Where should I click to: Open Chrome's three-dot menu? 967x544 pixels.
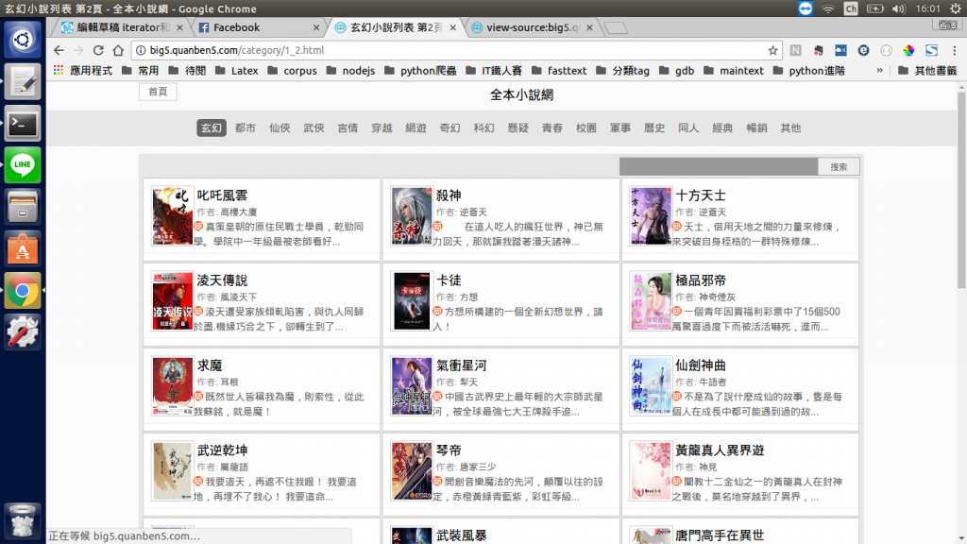[955, 51]
